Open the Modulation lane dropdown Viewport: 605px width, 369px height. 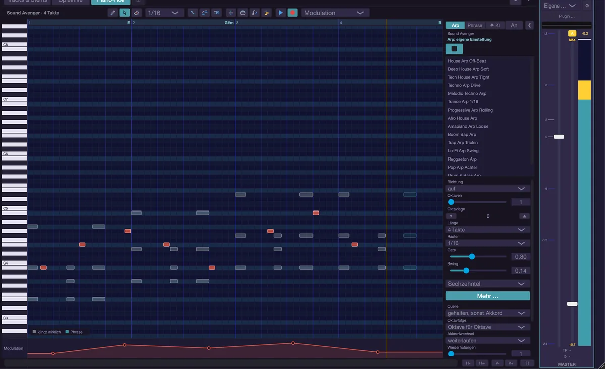point(334,13)
